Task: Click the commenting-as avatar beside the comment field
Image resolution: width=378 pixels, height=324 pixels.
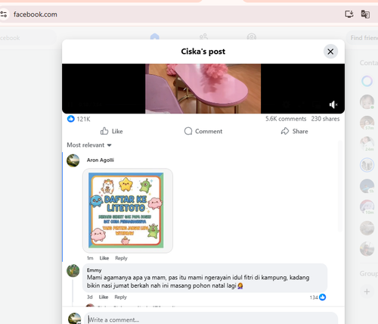Action: pyautogui.click(x=75, y=319)
